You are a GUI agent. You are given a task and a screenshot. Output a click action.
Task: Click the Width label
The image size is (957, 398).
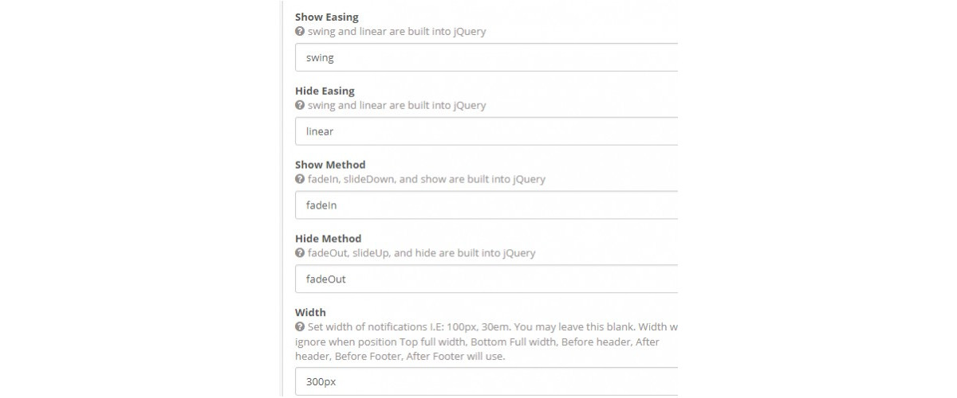310,312
